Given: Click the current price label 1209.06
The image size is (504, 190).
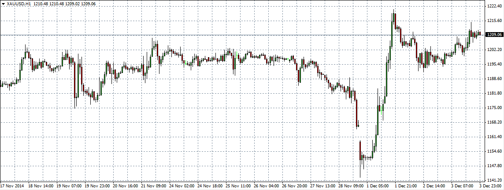Looking at the screenshot, I should (494, 34).
